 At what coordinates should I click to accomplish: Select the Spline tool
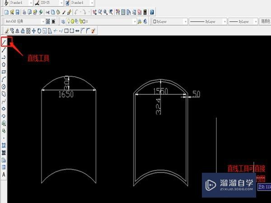click(x=4, y=101)
